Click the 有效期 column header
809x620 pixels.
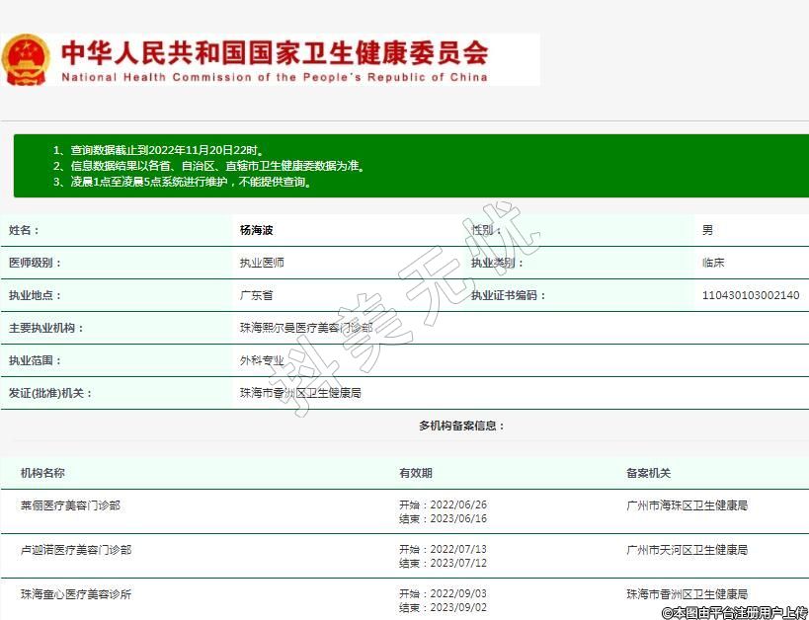[x=416, y=473]
